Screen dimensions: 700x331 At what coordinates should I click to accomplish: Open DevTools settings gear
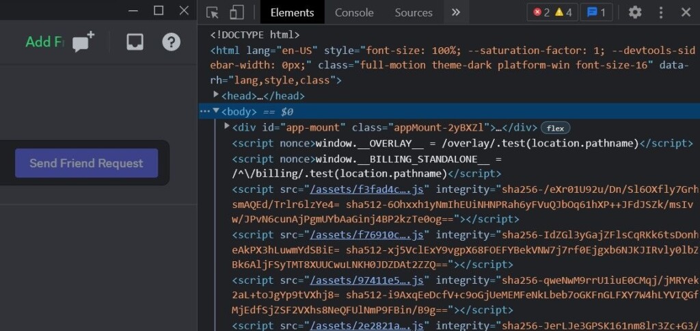[x=635, y=12]
